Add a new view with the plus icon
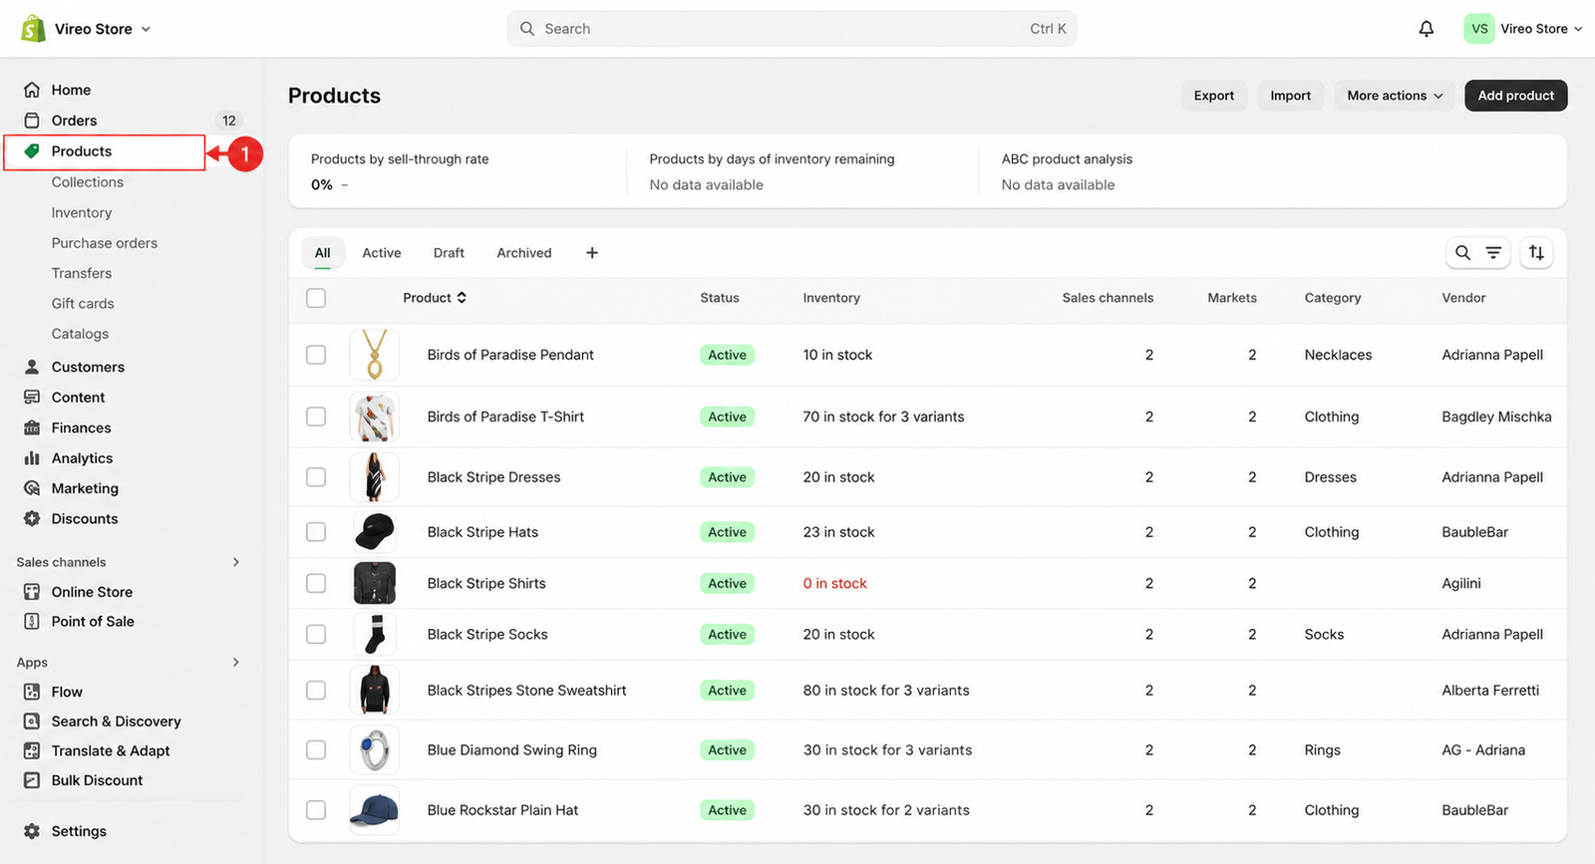The image size is (1595, 864). 592,253
